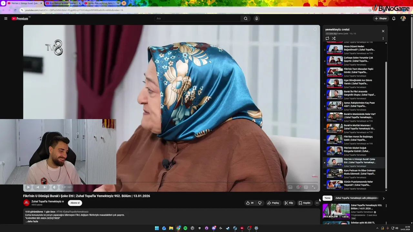Click the Kaydet save button
The width and height of the screenshot is (413, 232).
(304, 203)
